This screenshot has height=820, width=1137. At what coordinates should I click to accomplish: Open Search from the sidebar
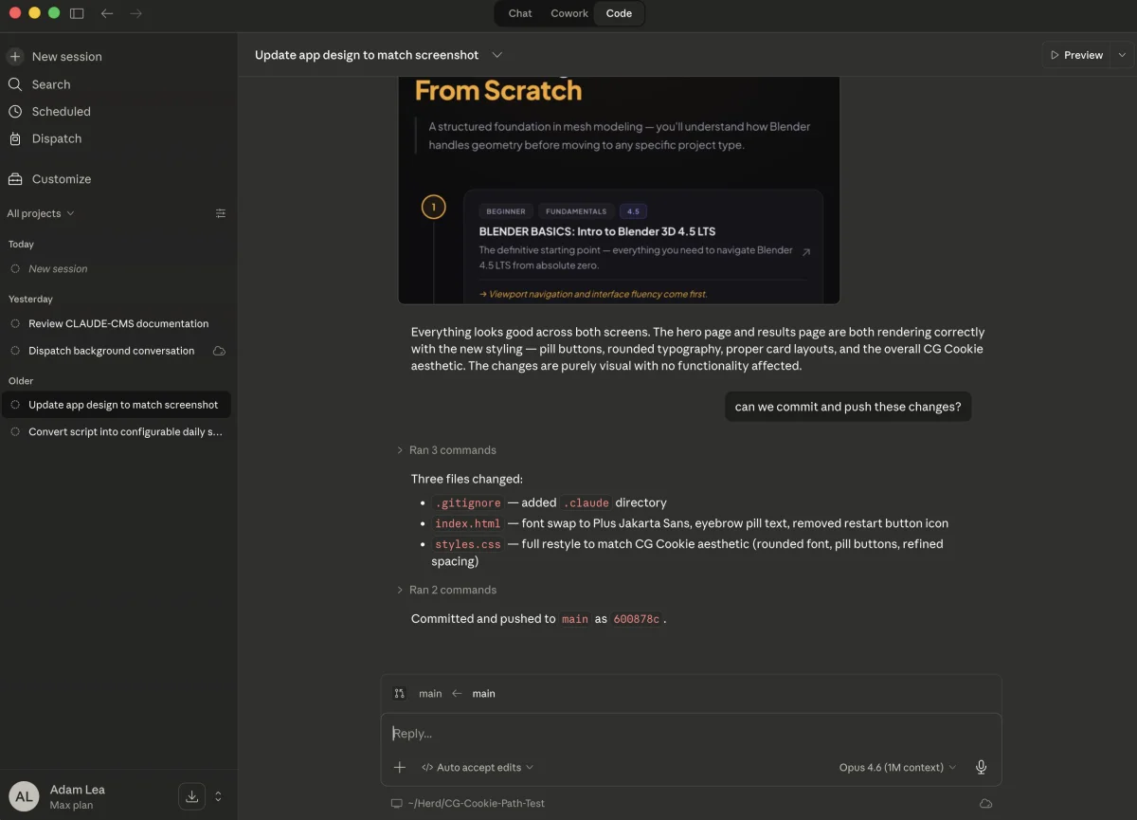click(50, 84)
